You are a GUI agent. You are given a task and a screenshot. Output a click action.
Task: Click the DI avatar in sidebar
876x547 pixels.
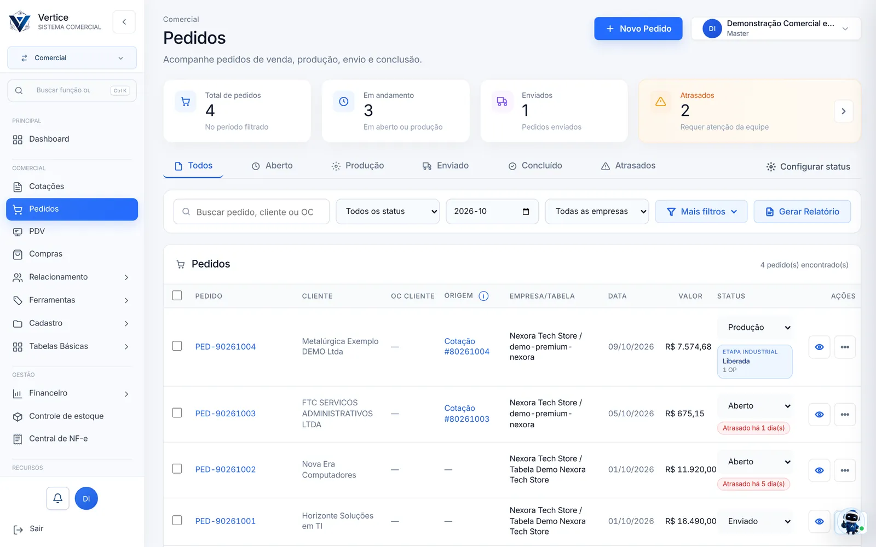[x=86, y=498]
